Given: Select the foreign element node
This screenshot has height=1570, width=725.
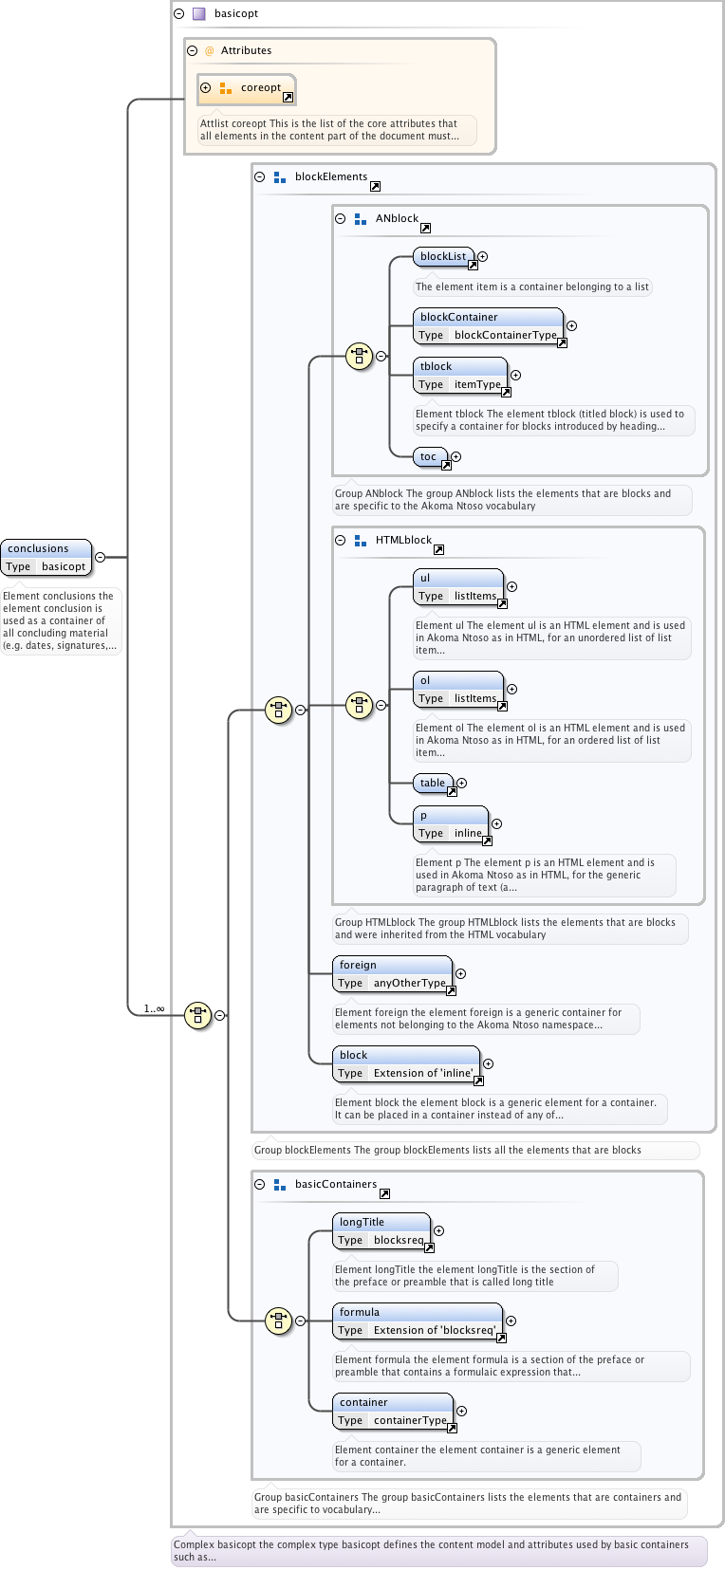Looking at the screenshot, I should point(392,973).
